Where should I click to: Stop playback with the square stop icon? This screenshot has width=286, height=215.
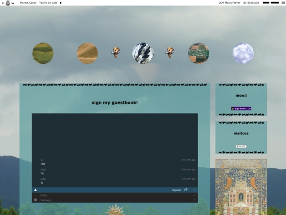(60, 3)
